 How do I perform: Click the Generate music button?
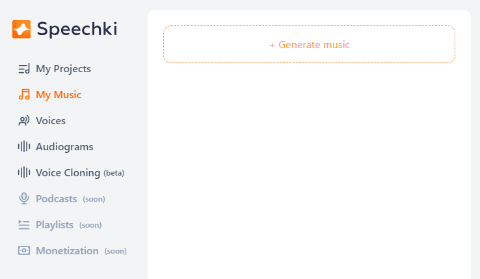[309, 44]
